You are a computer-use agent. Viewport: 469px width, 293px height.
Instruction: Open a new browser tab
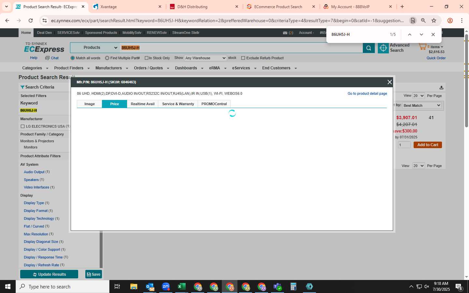(x=402, y=7)
